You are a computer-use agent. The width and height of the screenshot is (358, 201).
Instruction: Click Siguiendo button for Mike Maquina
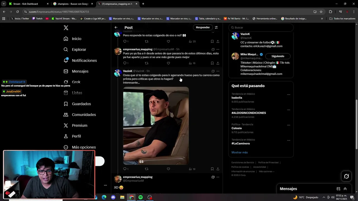(278, 56)
